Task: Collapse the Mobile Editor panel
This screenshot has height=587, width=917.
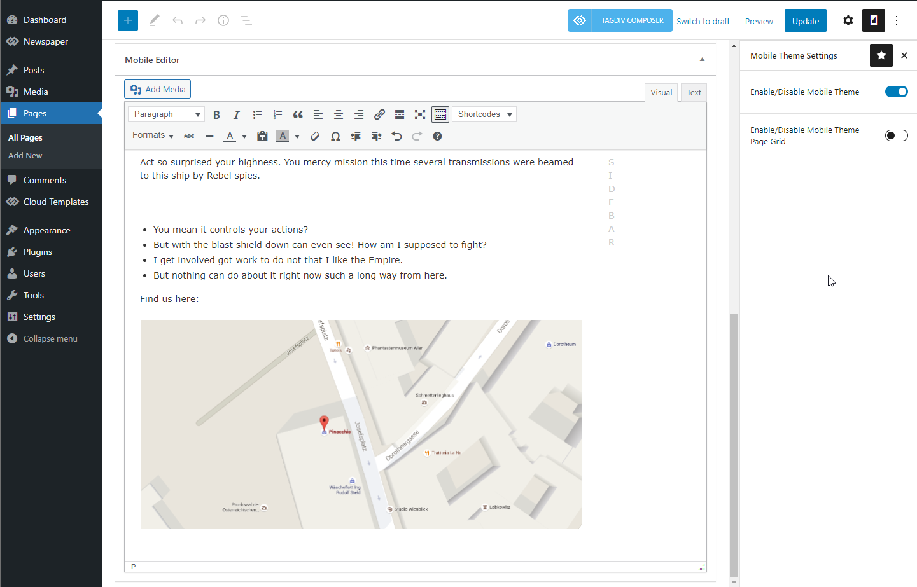Action: click(x=702, y=60)
